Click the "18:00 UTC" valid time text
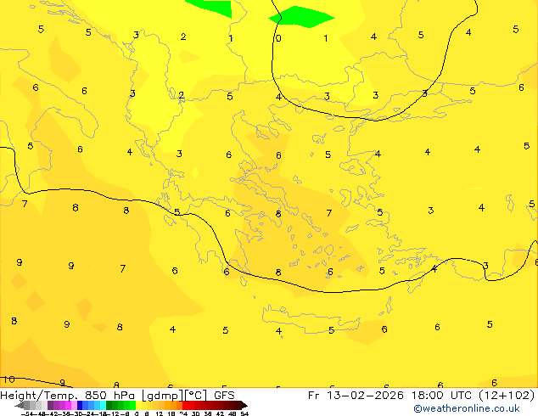 tap(443, 396)
